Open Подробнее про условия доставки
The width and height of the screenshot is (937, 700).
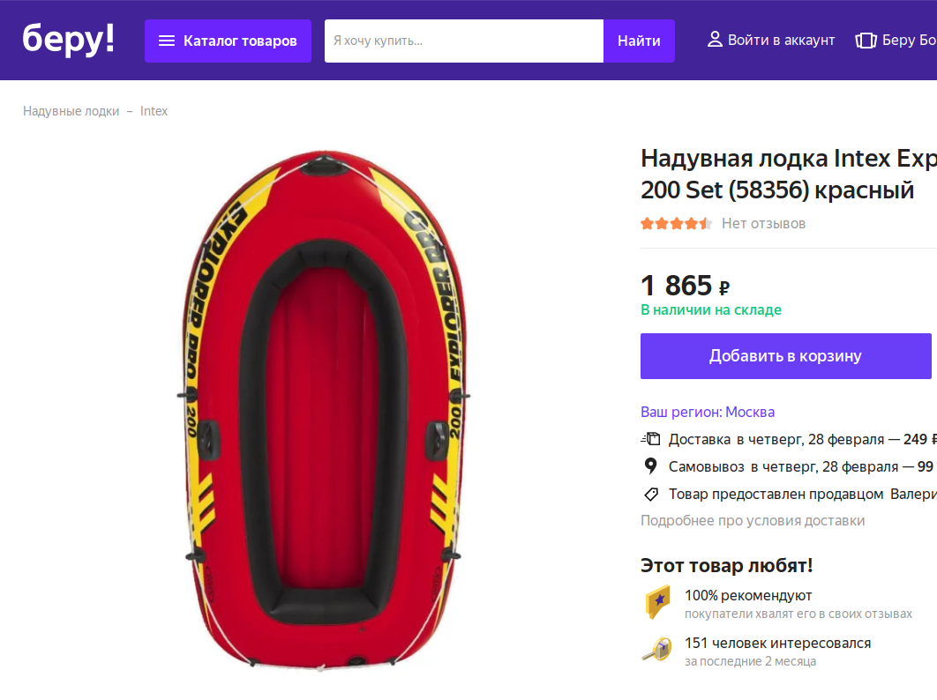pyautogui.click(x=752, y=520)
